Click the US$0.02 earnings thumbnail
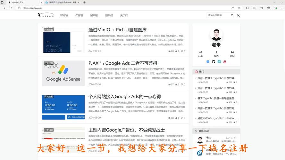Screen dimensions: 285x160 point(63,107)
